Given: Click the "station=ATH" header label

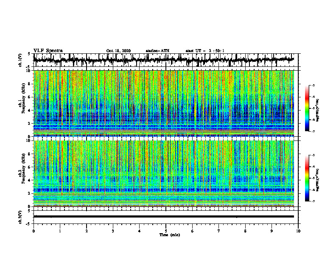Looking at the screenshot, I should tap(157, 51).
